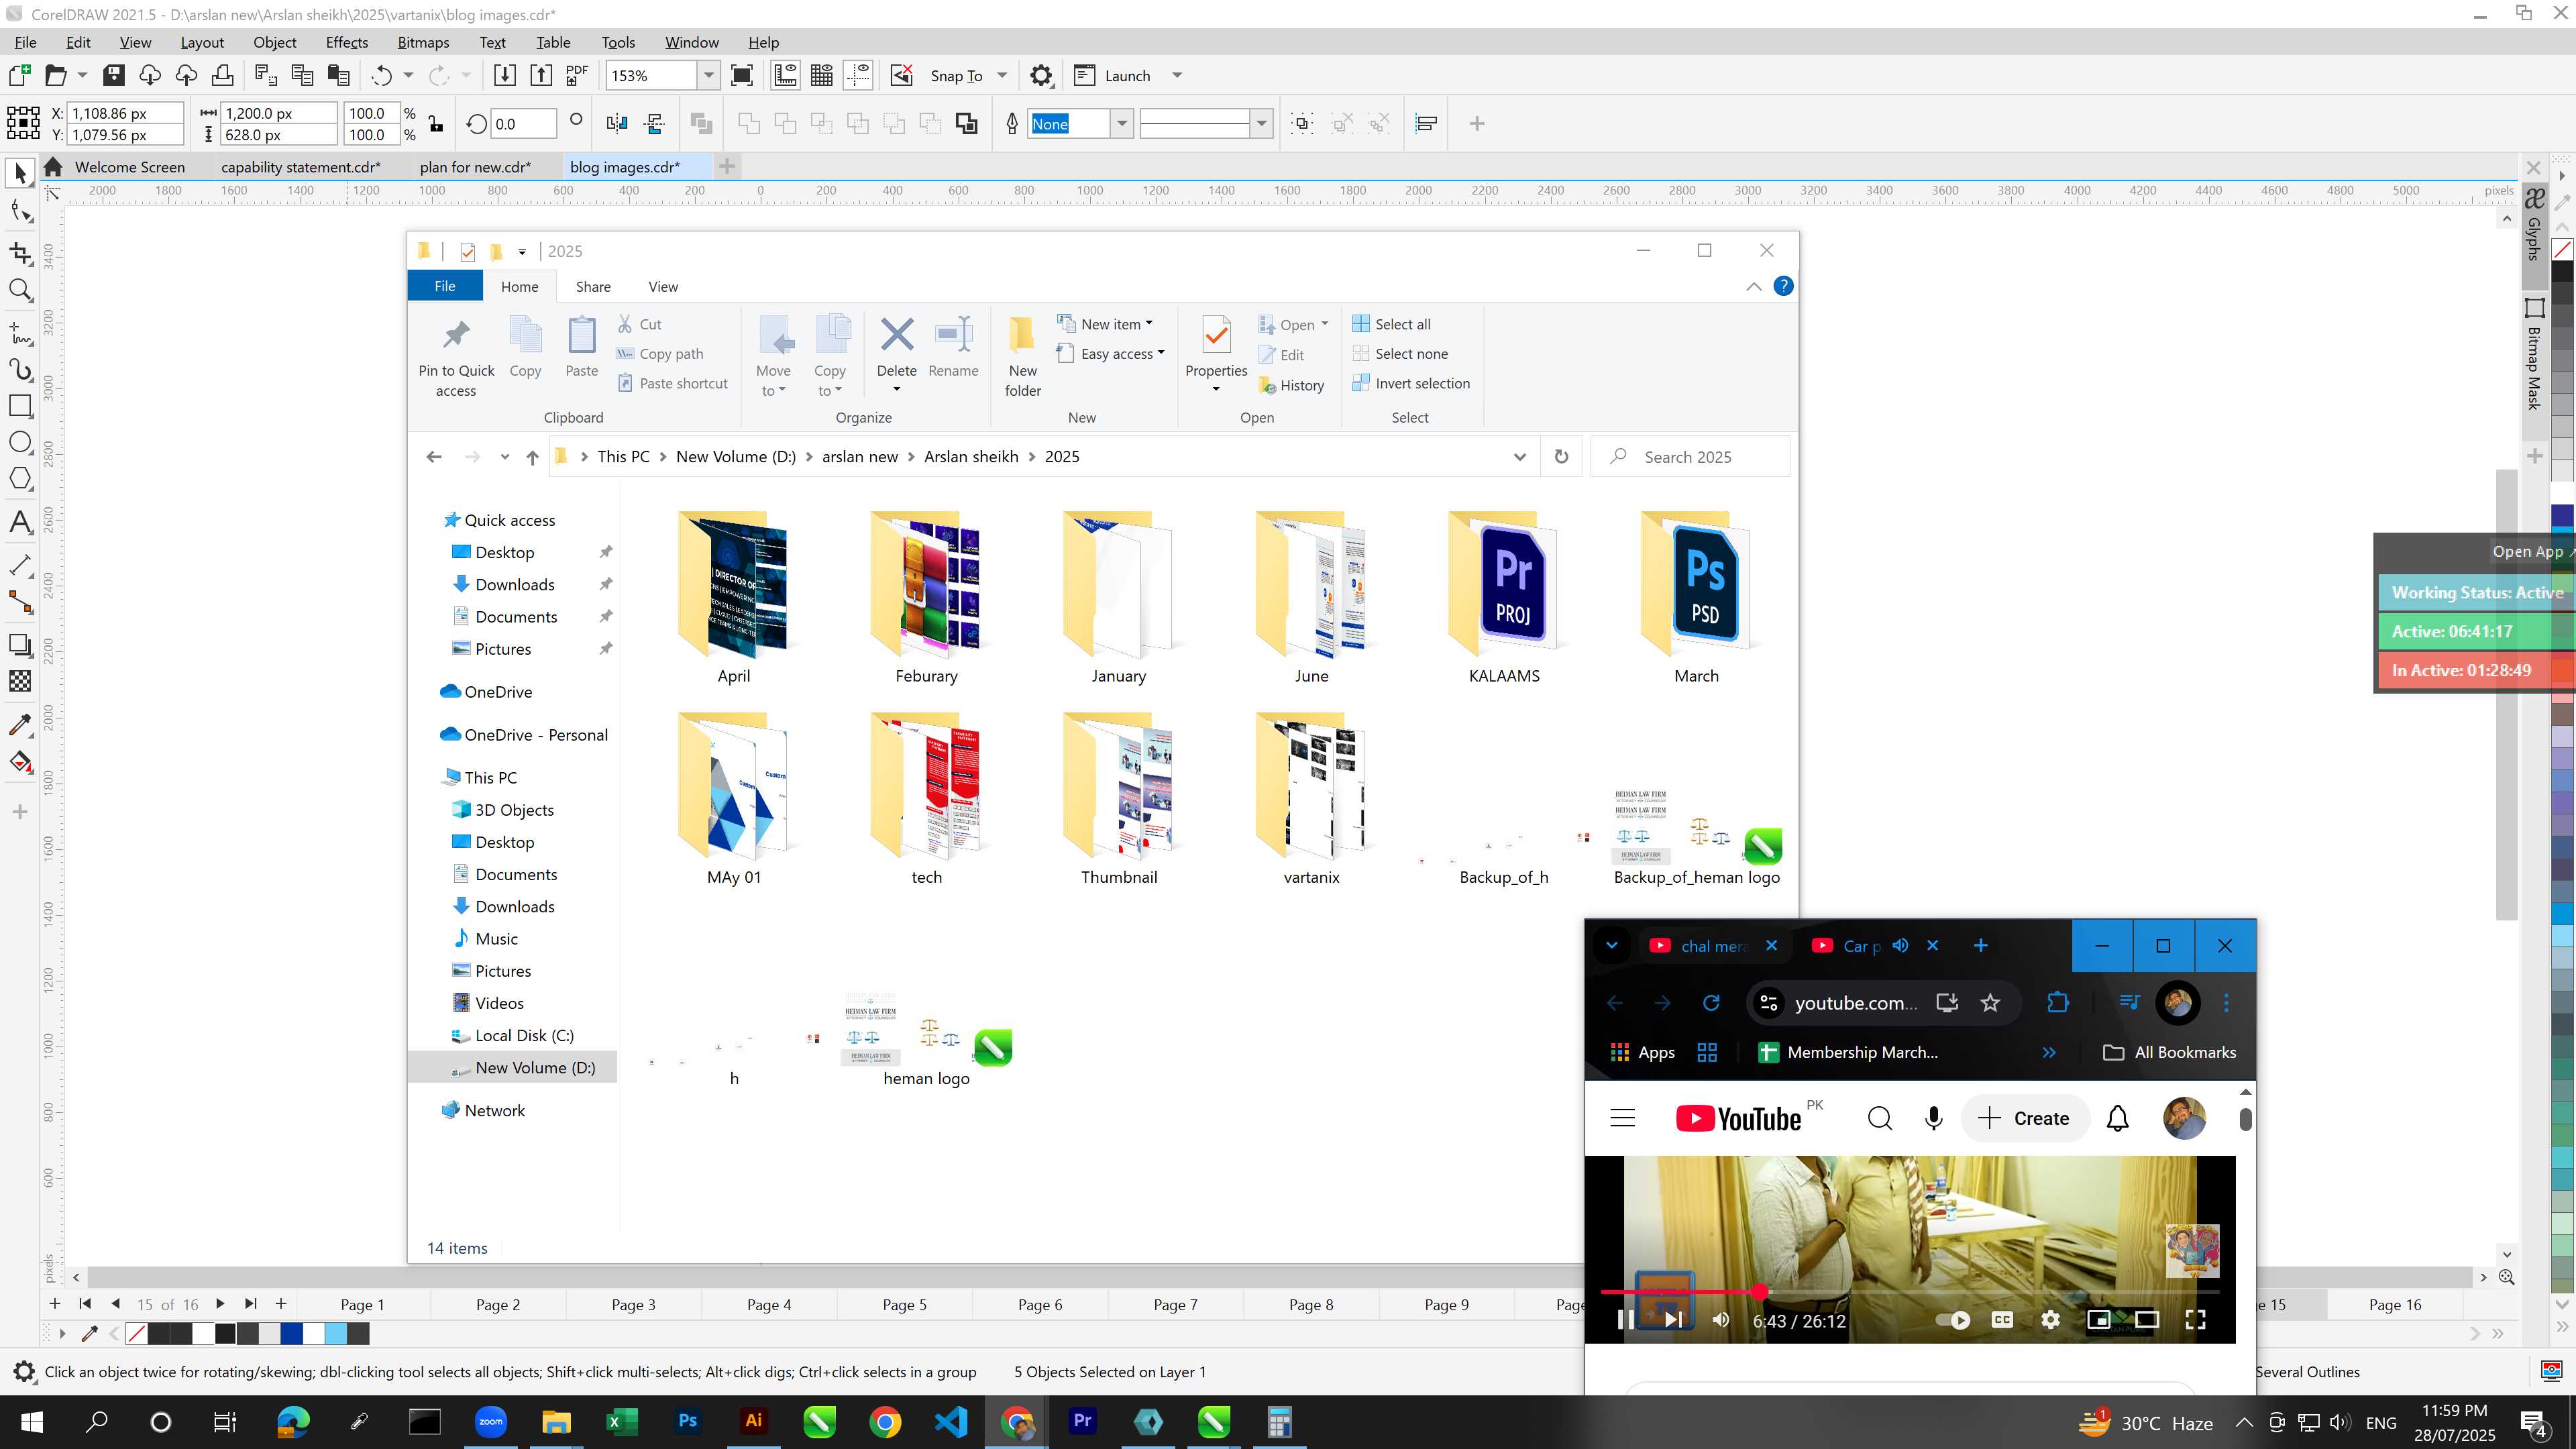Screen dimensions: 2576x1449
Task: Click the Import icon in standard toolbar
Action: click(505, 75)
